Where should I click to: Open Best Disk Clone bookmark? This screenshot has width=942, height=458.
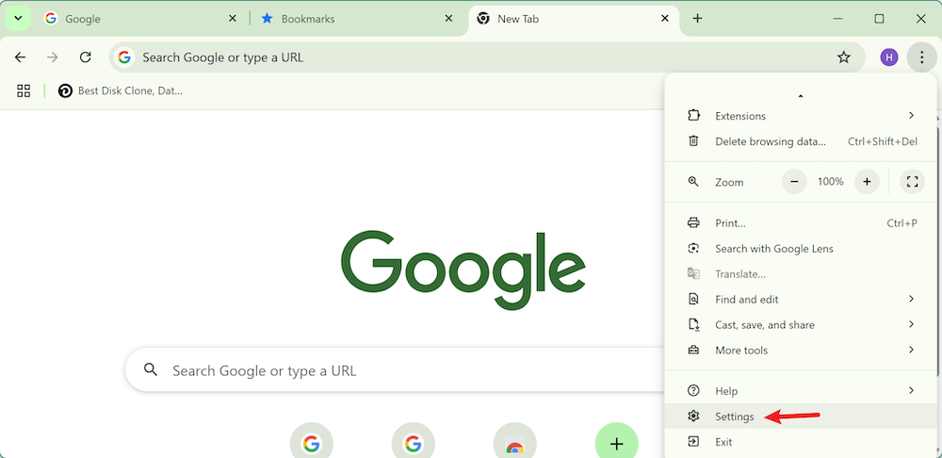[x=121, y=90]
